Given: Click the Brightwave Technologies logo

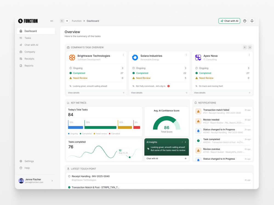Looking at the screenshot, I should point(72,57).
